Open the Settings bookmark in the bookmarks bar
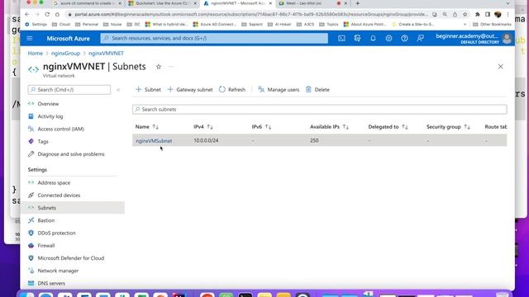Image resolution: width=529 pixels, height=297 pixels. [36, 24]
